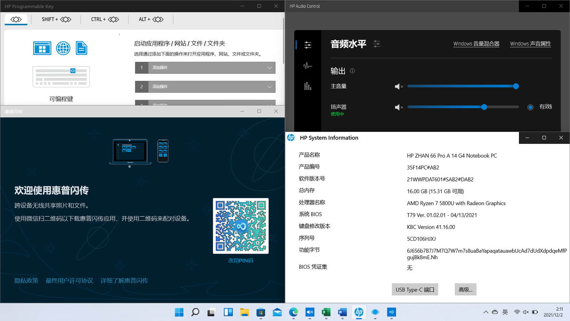The image size is (570, 321).
Task: Maximize the 惠普闪传 window
Action: [x=259, y=111]
